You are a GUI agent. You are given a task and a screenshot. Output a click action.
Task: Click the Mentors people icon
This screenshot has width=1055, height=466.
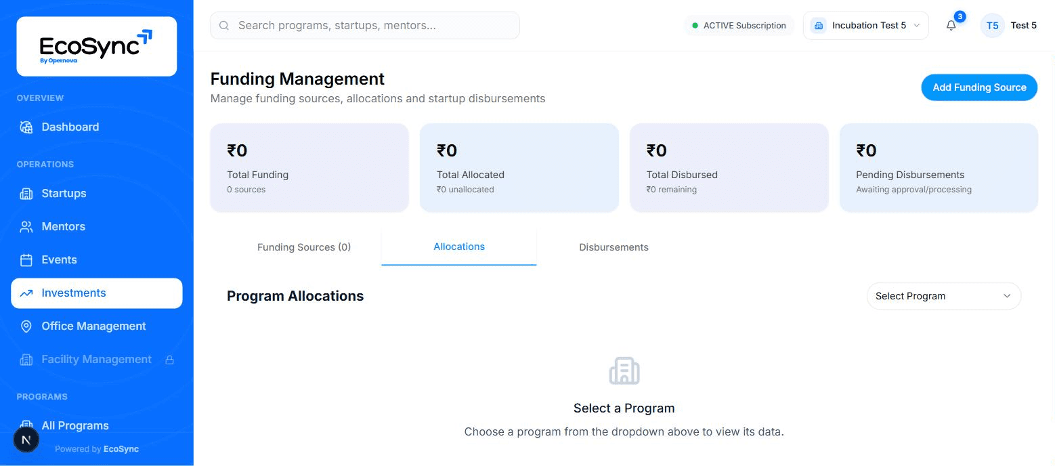pos(26,227)
